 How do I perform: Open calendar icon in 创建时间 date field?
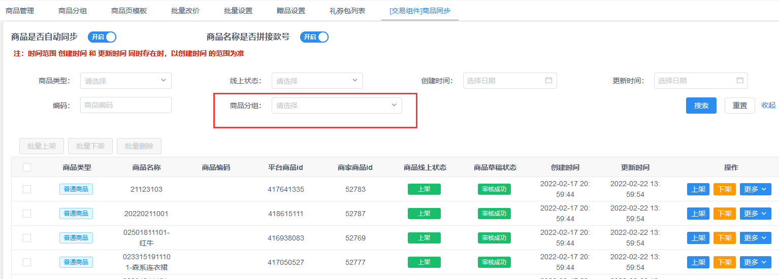(x=548, y=81)
